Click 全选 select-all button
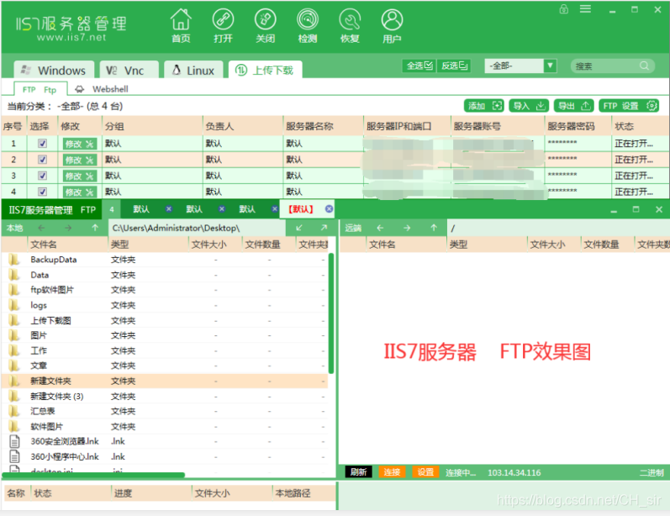Viewport: 670px width, 516px height. click(x=419, y=66)
